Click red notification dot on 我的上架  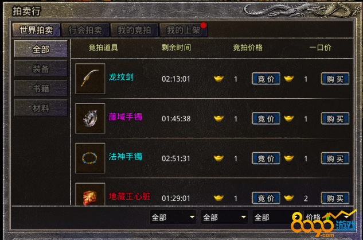click(x=204, y=25)
